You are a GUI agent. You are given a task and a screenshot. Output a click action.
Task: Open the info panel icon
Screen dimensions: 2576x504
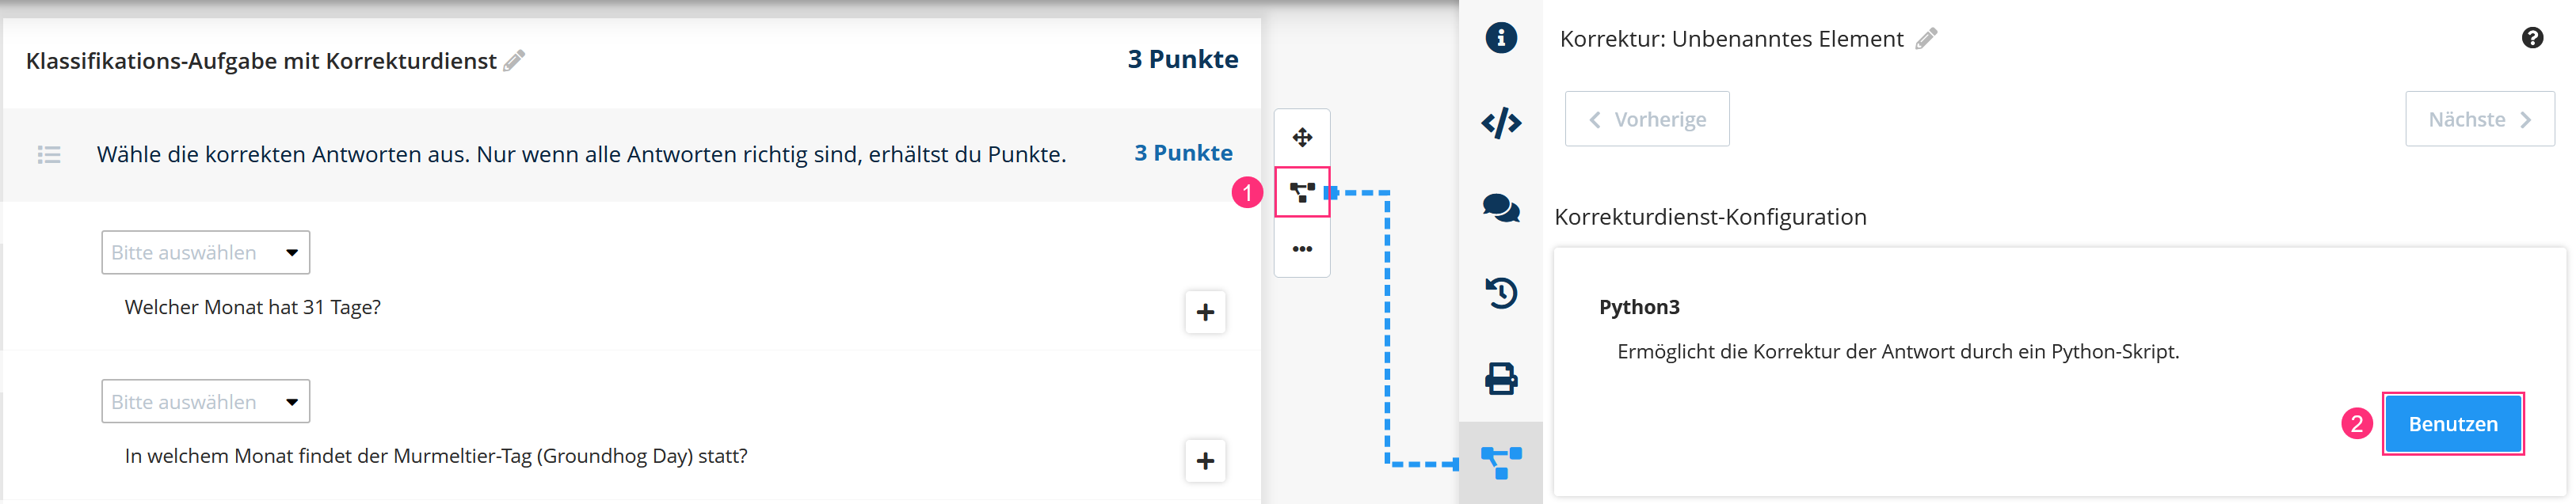(x=1500, y=38)
